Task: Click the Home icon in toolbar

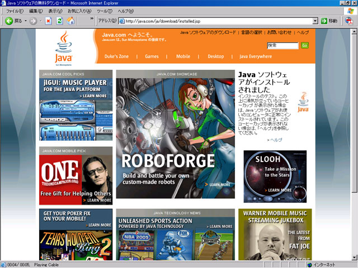Action: pos(70,21)
